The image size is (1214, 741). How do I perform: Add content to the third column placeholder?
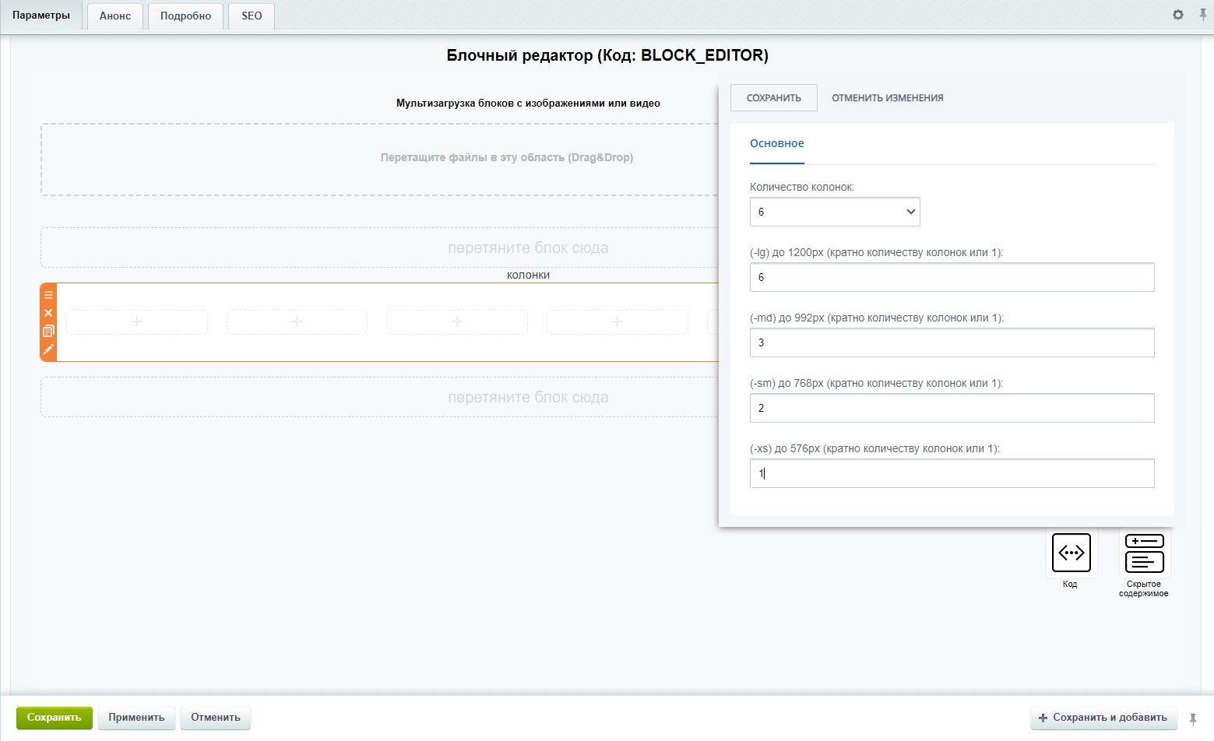[457, 321]
